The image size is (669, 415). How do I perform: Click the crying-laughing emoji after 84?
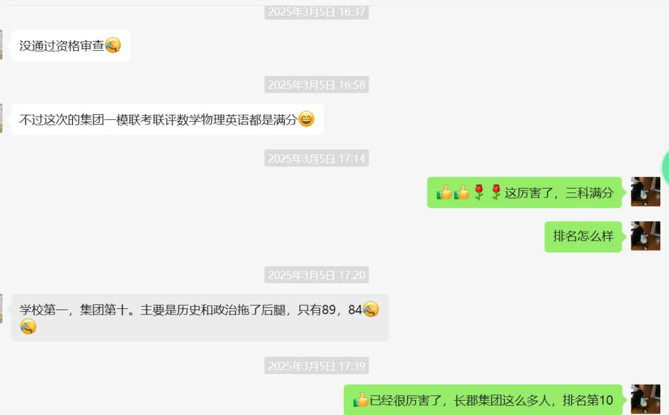pyautogui.click(x=370, y=309)
